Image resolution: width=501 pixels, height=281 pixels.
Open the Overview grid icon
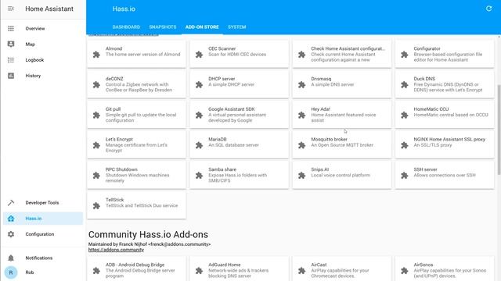point(11,28)
